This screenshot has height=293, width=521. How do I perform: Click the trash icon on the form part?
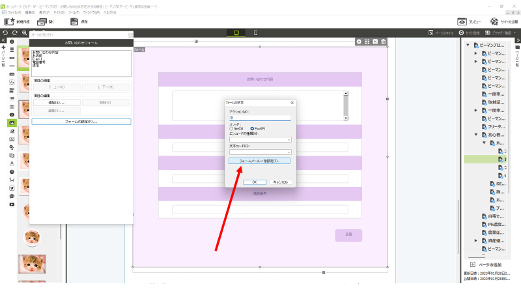(x=384, y=42)
